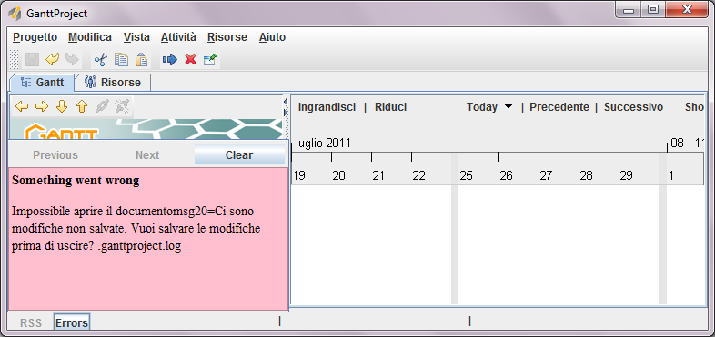Clear the error message

[239, 154]
